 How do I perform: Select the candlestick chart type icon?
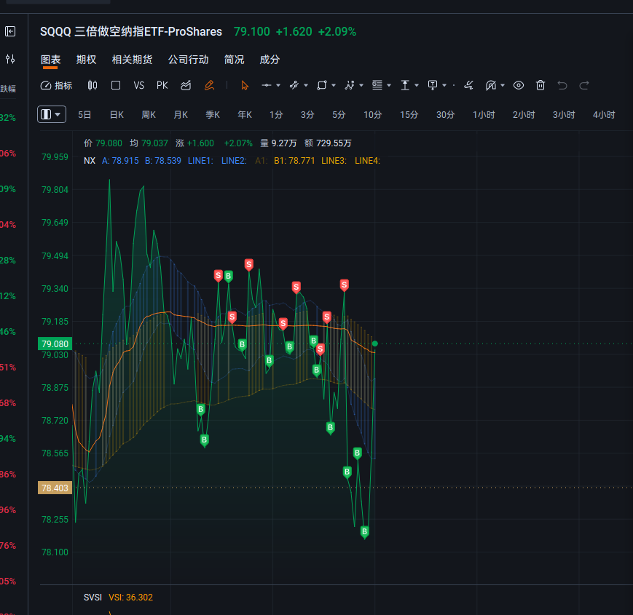click(93, 85)
